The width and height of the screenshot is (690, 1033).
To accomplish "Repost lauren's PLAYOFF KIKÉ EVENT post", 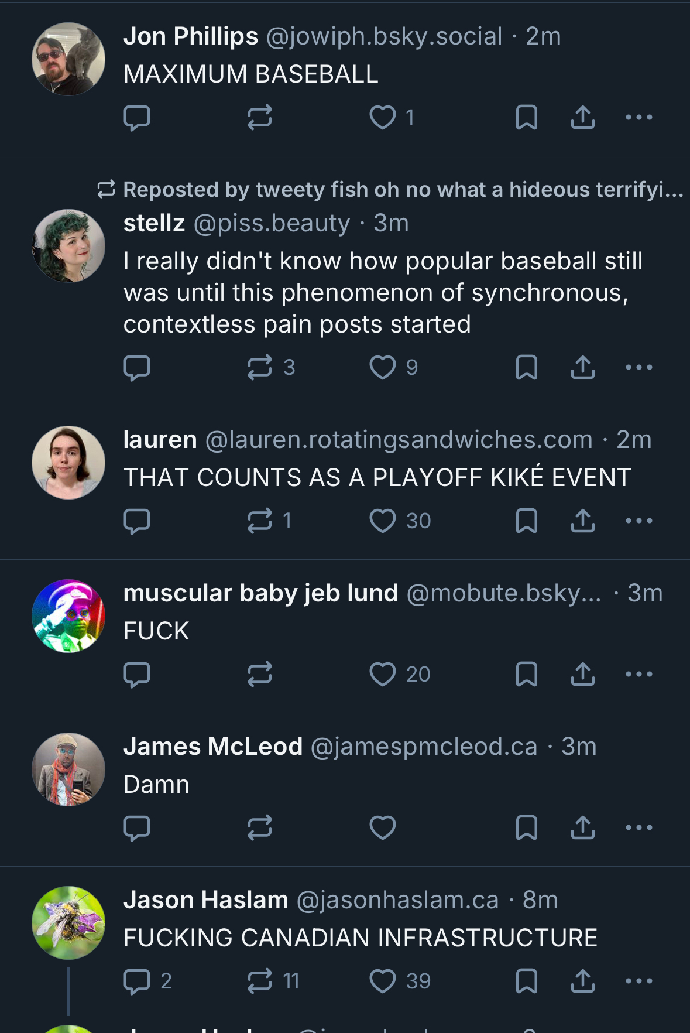I will [260, 521].
